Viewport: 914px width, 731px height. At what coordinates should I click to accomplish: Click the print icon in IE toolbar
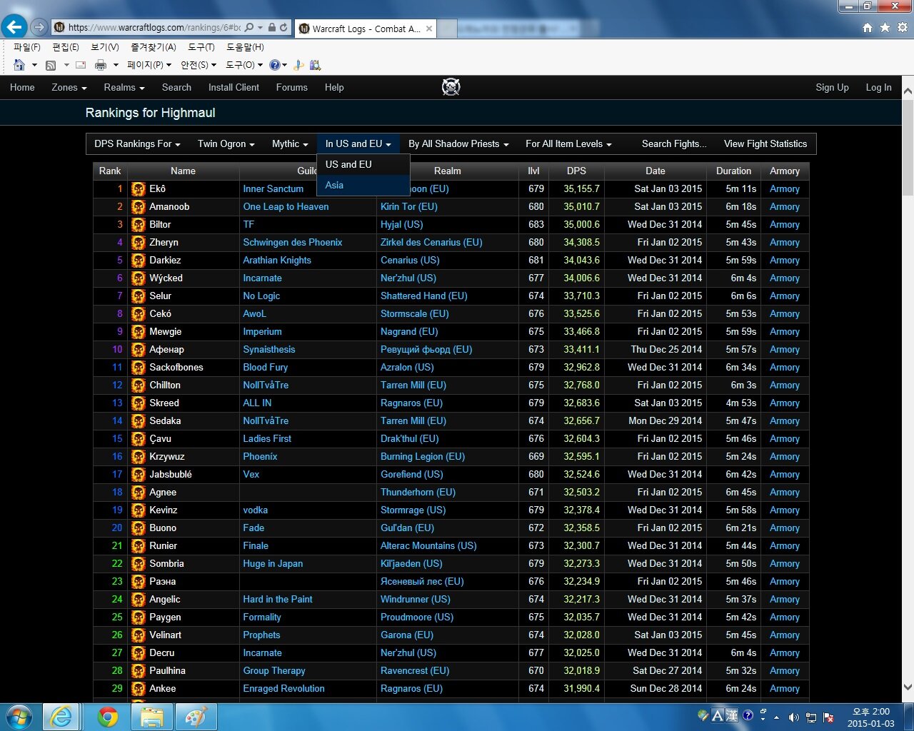click(101, 65)
